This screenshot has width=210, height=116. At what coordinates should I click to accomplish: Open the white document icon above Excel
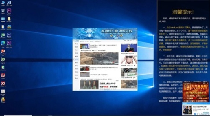click(x=3, y=27)
